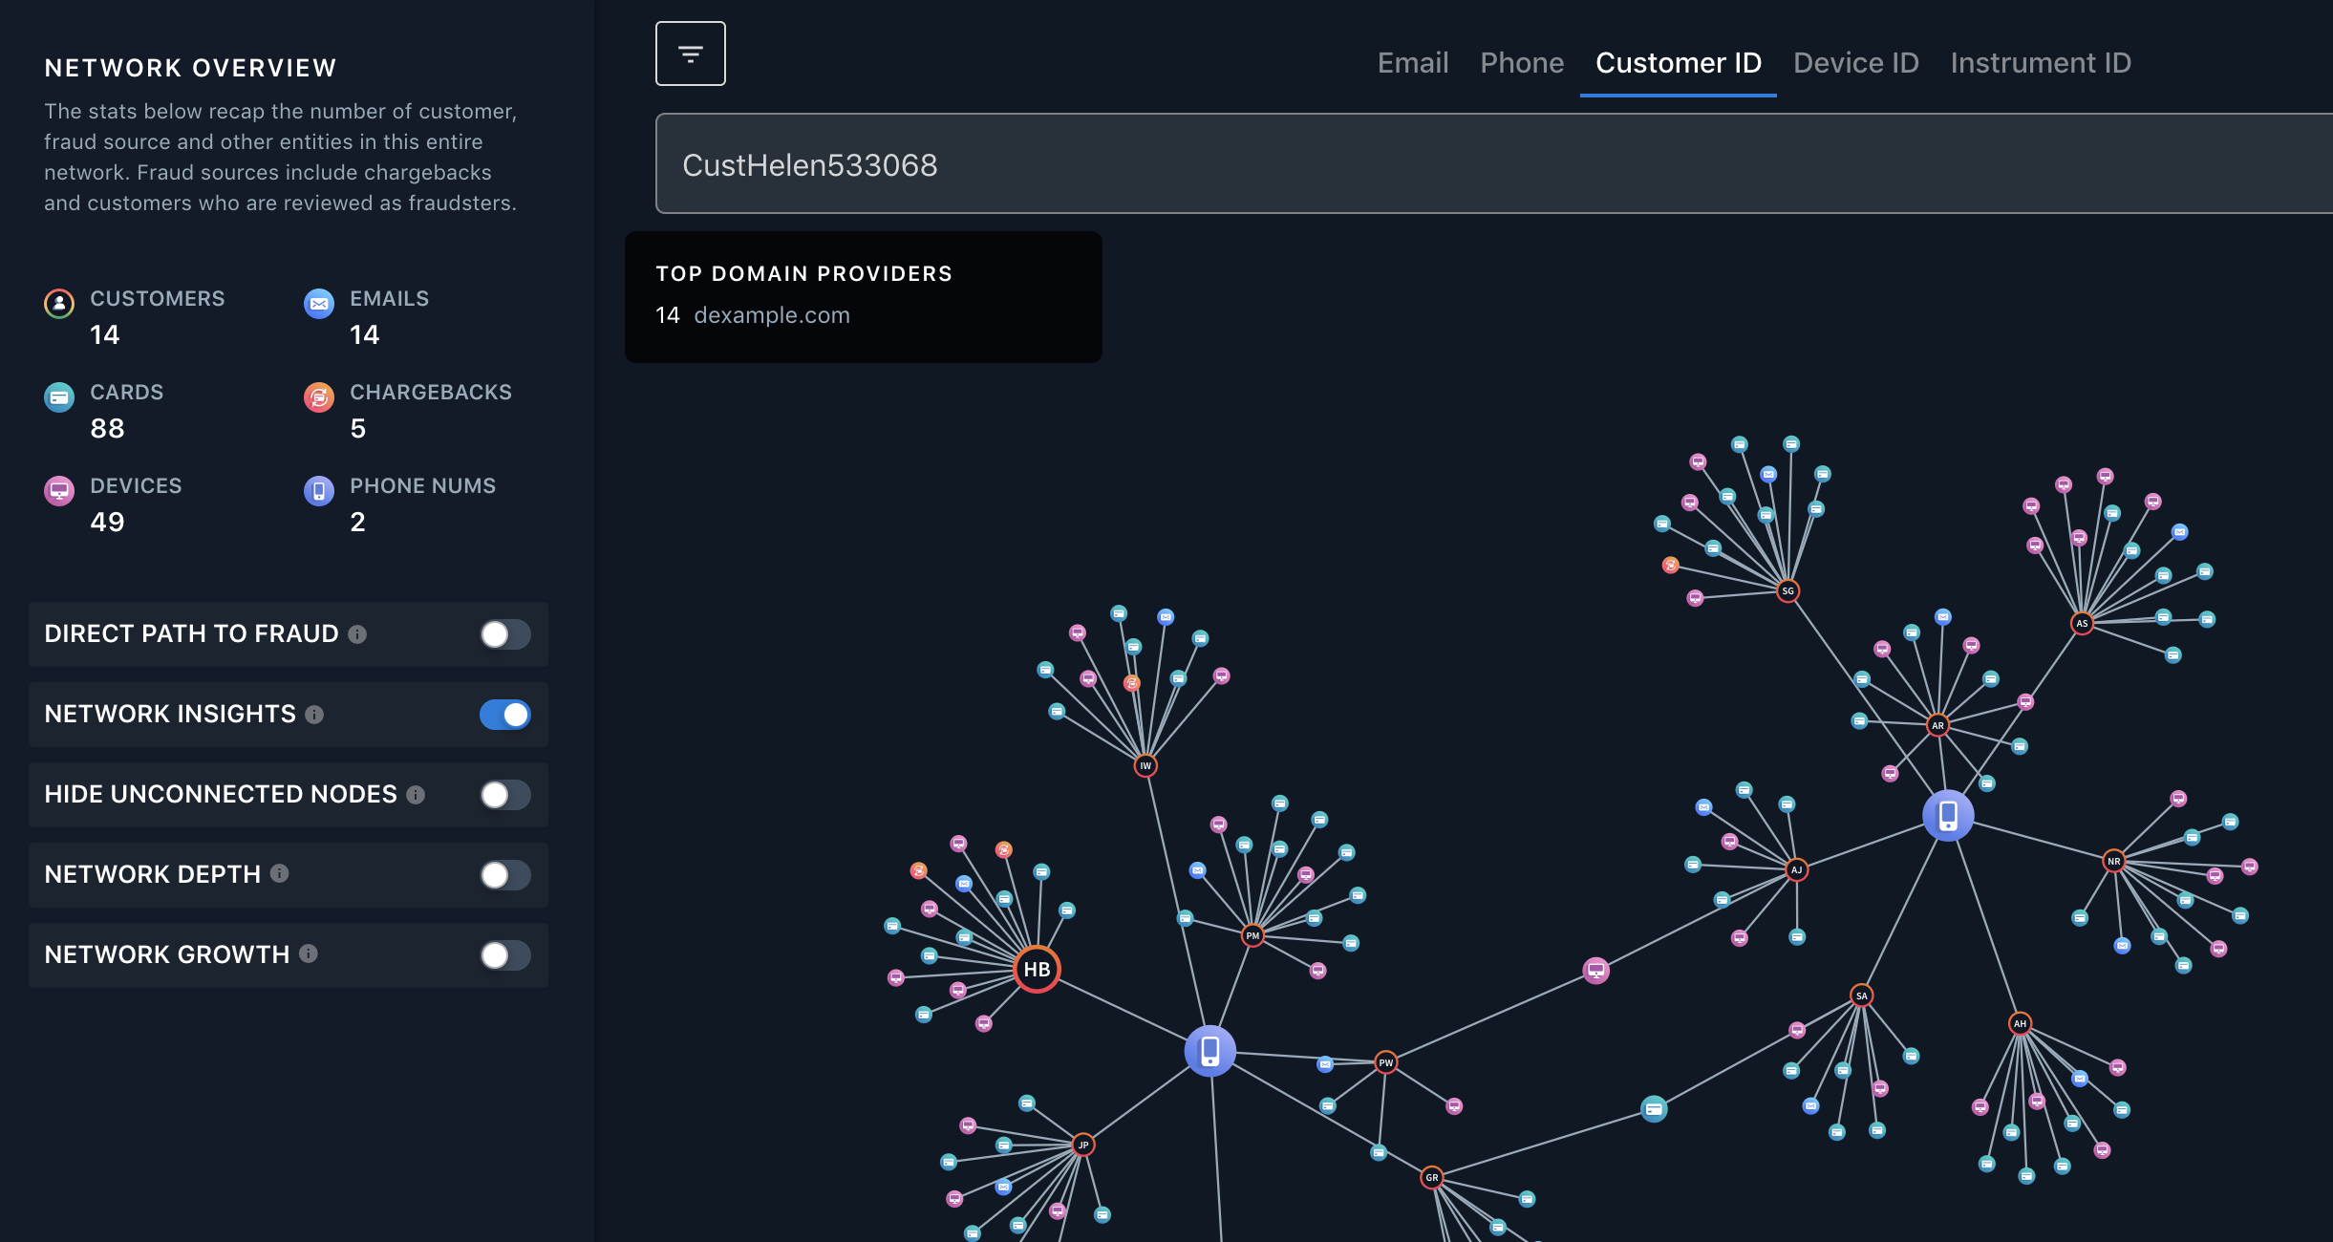The height and width of the screenshot is (1242, 2333).
Task: Turn on Hide Unconnected Nodes
Action: coord(504,795)
